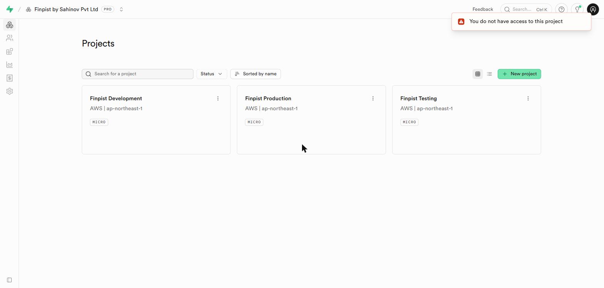604x288 pixels.
Task: Open options menu for Finpist Testing
Action: click(x=528, y=99)
